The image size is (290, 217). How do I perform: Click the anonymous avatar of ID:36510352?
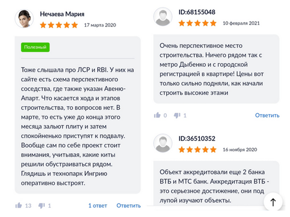click(x=163, y=143)
